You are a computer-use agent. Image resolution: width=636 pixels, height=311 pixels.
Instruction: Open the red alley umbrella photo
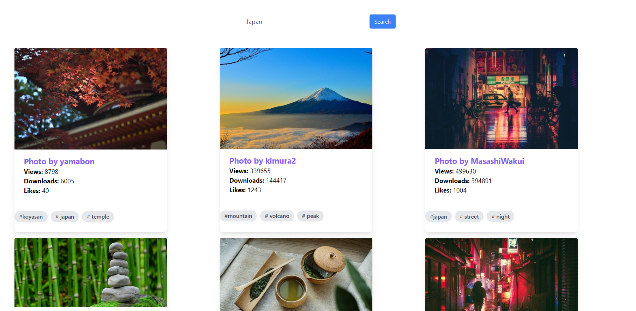501,274
